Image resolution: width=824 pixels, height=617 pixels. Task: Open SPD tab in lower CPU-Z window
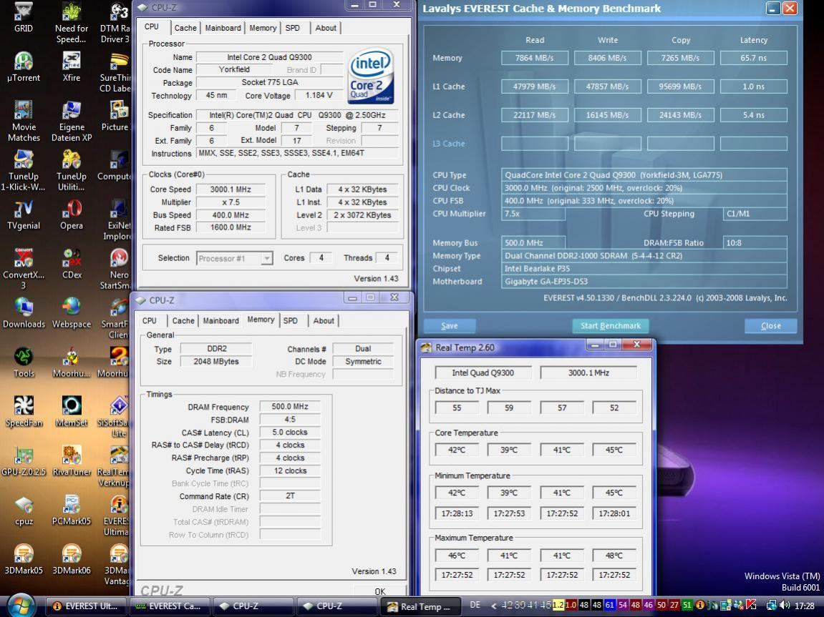click(x=291, y=320)
